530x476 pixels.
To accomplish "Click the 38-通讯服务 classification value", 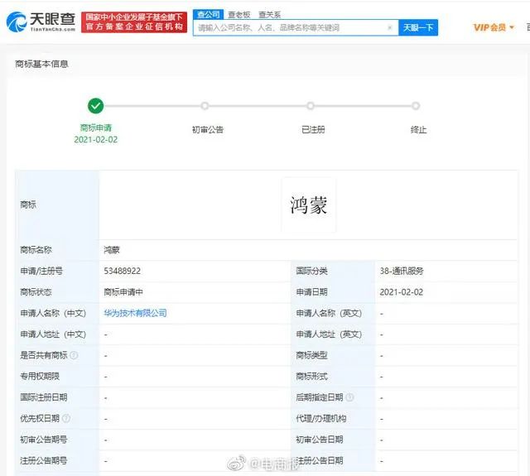I will pos(402,271).
